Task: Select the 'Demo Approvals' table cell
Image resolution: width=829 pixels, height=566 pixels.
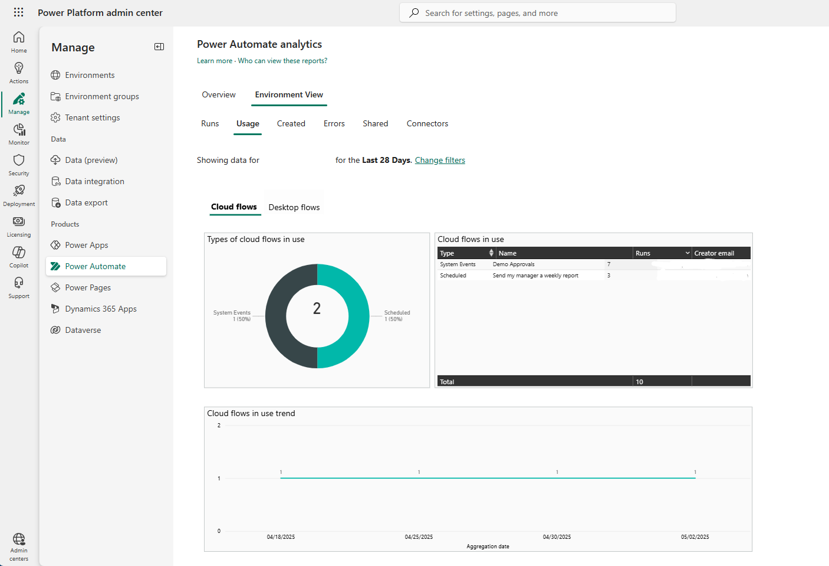Action: (x=514, y=264)
